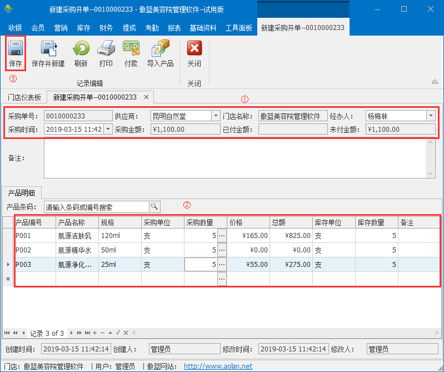Click the red Close (关闭) ribbon icon
The height and width of the screenshot is (372, 444).
click(x=194, y=48)
